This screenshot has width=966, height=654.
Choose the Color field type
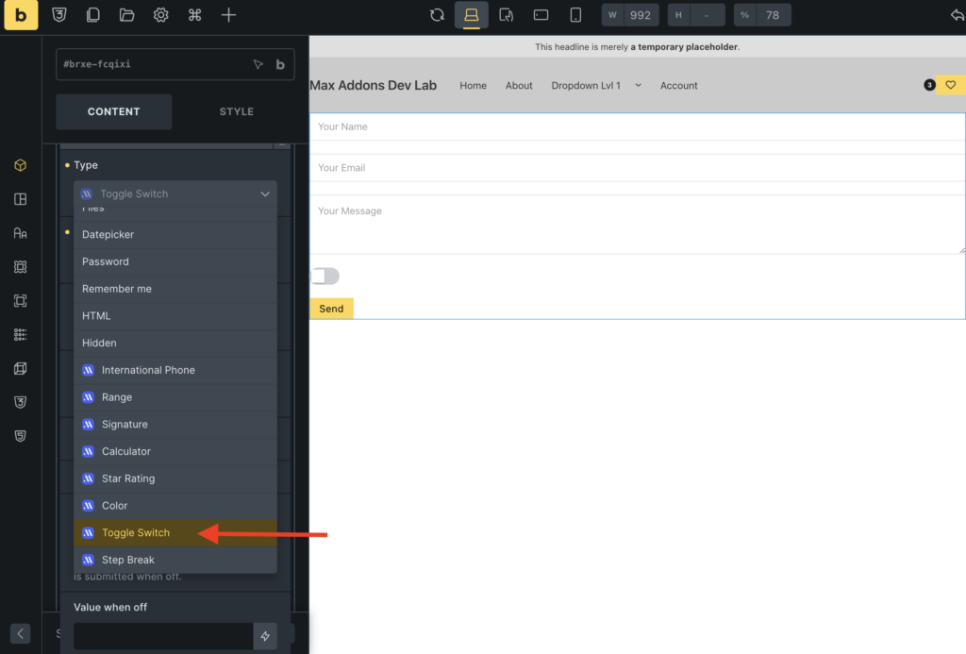175,506
